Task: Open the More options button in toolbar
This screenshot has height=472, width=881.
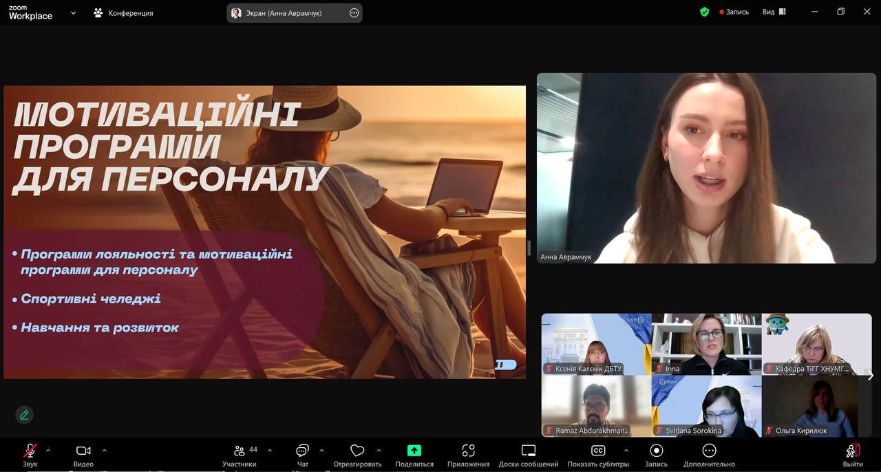Action: pos(709,451)
